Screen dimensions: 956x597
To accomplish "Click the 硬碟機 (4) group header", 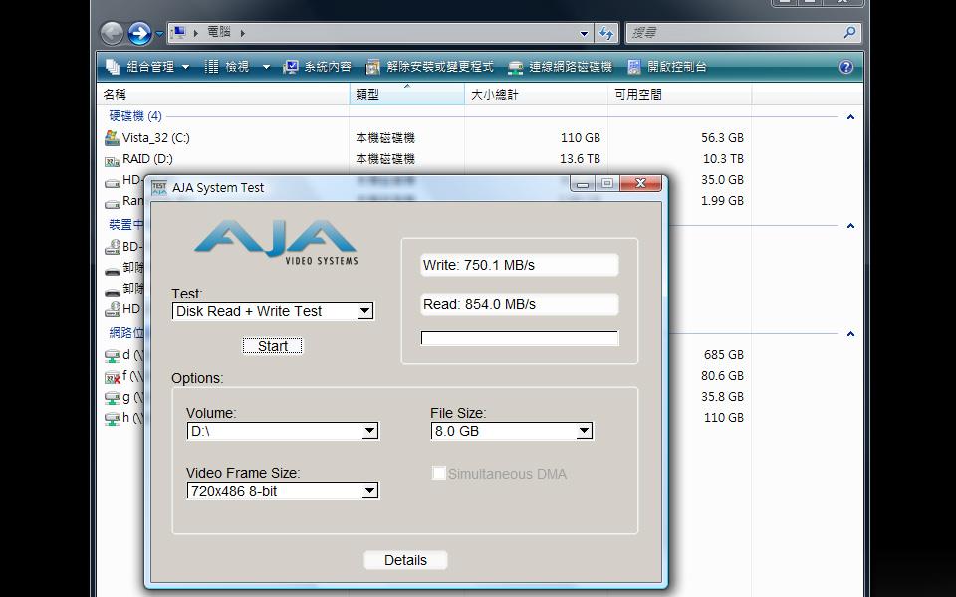I will (135, 116).
